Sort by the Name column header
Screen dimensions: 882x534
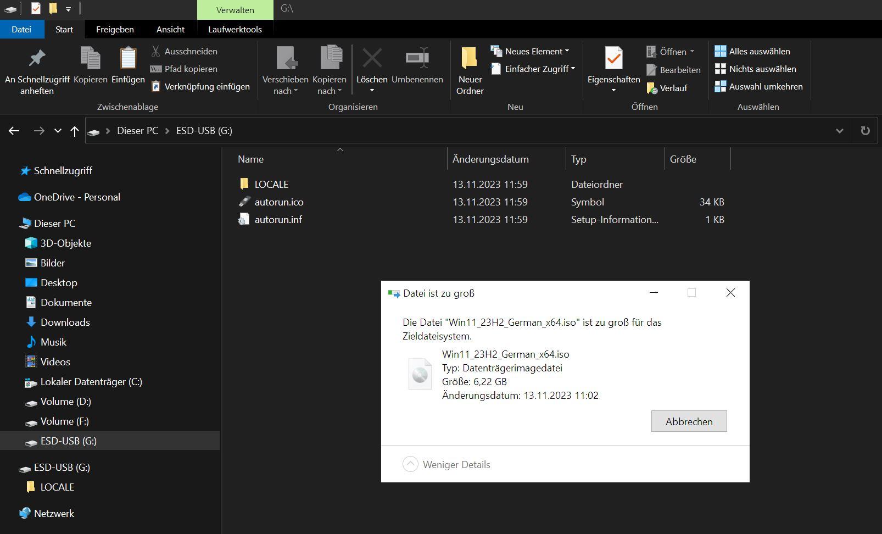[x=339, y=159]
